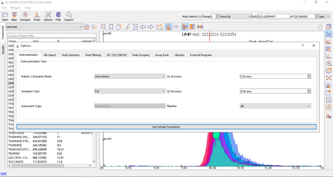Click the Use Default Parameters button
The image size is (333, 177).
click(x=166, y=127)
